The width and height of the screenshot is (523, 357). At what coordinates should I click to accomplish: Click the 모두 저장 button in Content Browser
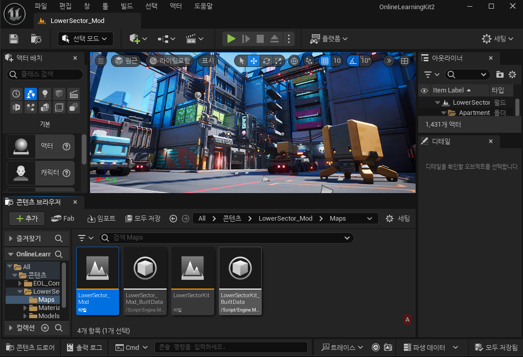coord(143,219)
